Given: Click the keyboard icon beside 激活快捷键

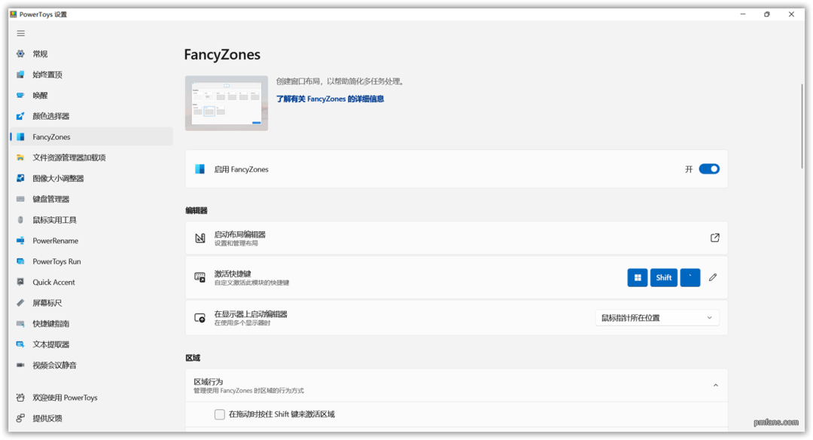Looking at the screenshot, I should pyautogui.click(x=200, y=277).
